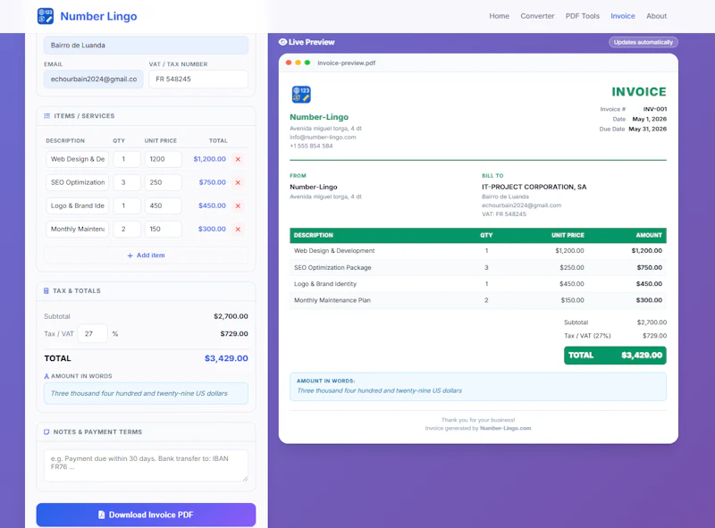This screenshot has width=715, height=528.
Task: Click the due date May 31, 2026
Action: click(647, 129)
